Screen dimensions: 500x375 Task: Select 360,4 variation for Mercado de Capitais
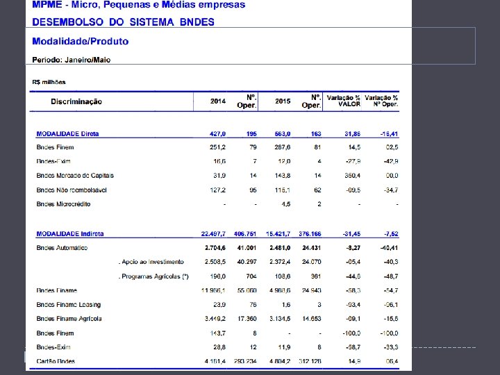pyautogui.click(x=352, y=176)
